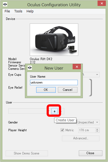Decrease player height with down arrow
The height and width of the screenshot is (162, 108).
coord(97,131)
